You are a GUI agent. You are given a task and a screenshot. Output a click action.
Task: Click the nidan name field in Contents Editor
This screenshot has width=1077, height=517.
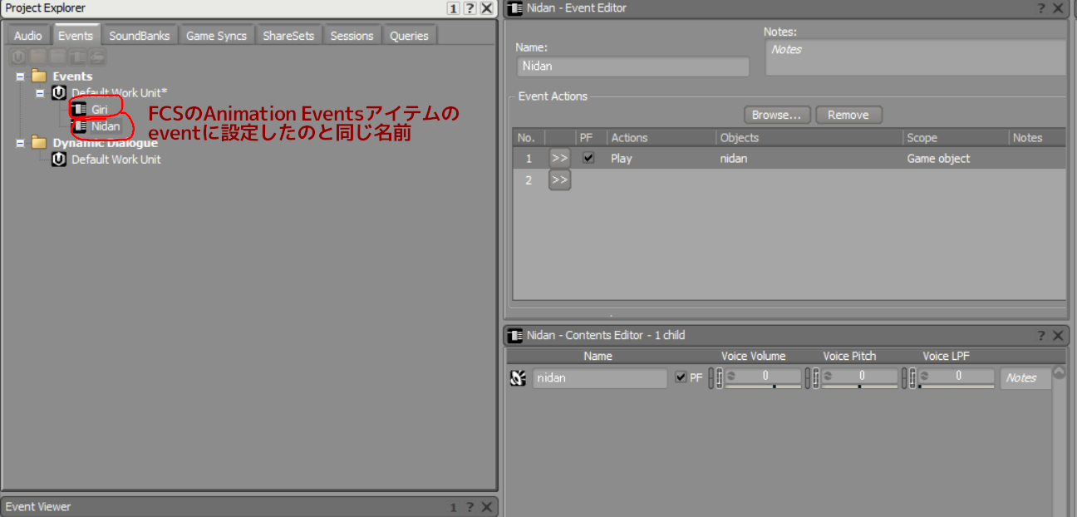(x=599, y=378)
